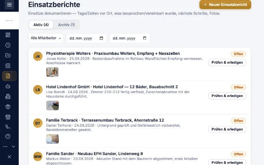Open report titled Hotel Lindenhof — 12 Bäder

click(x=112, y=87)
